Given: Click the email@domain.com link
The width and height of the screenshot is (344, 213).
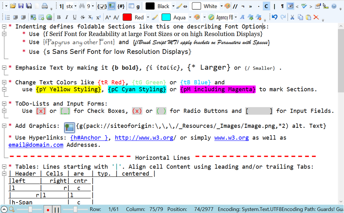Looking at the screenshot, I should point(36,145).
